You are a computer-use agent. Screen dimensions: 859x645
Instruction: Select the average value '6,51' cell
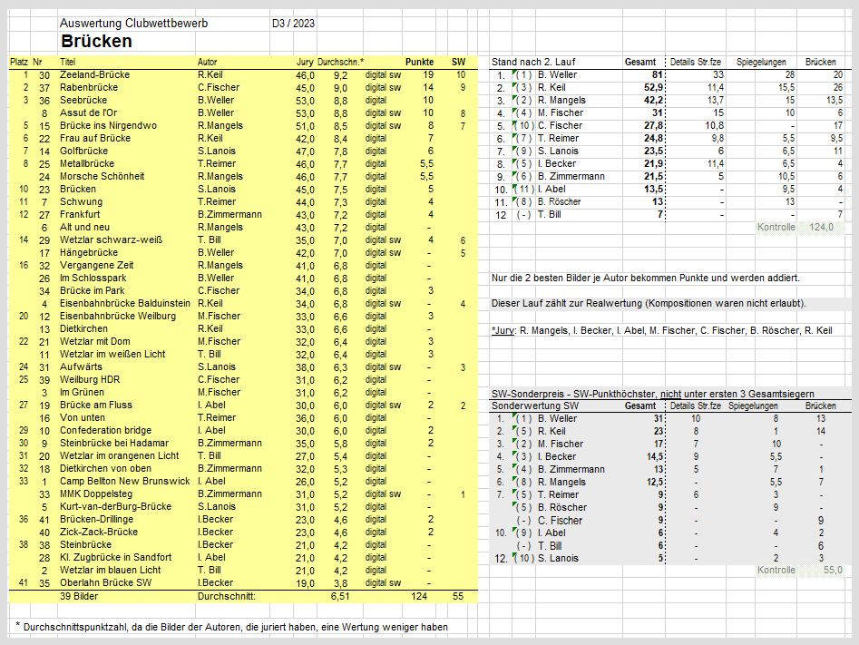pyautogui.click(x=339, y=596)
